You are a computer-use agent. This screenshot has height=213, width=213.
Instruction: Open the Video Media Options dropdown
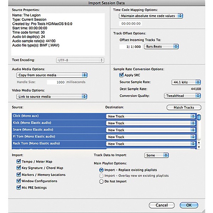tap(52, 97)
